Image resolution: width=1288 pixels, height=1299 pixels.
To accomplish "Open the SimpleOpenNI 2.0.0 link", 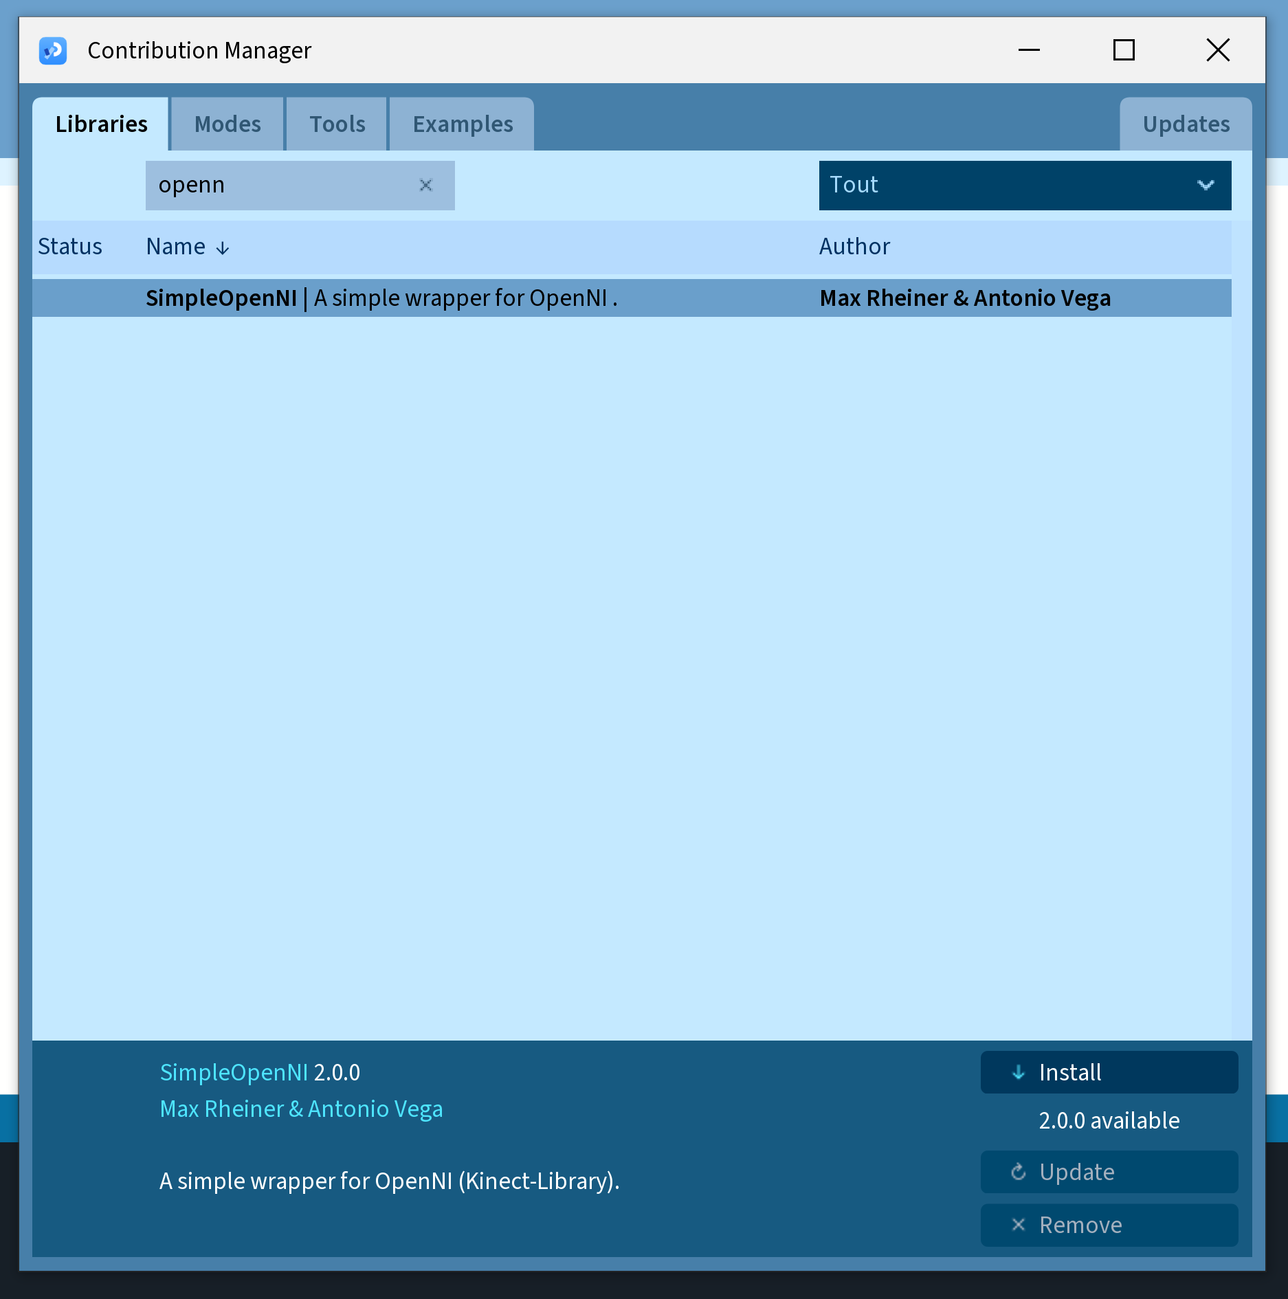I will coord(234,1072).
